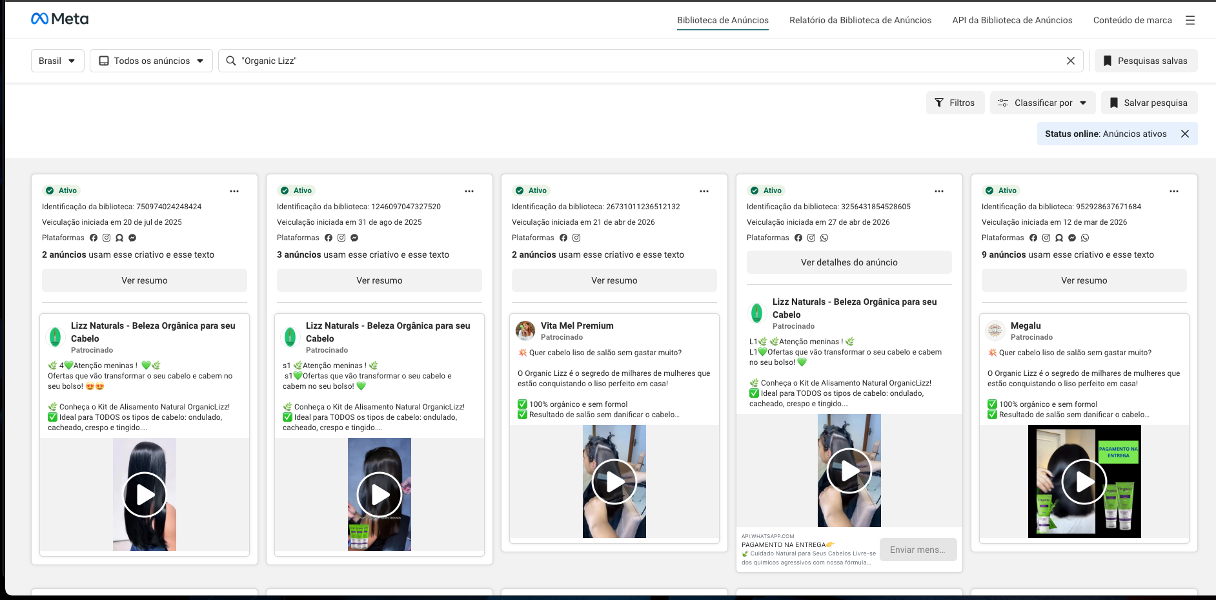Click "Veiculação iniciada em 20 de jul de 2025"

click(x=112, y=222)
